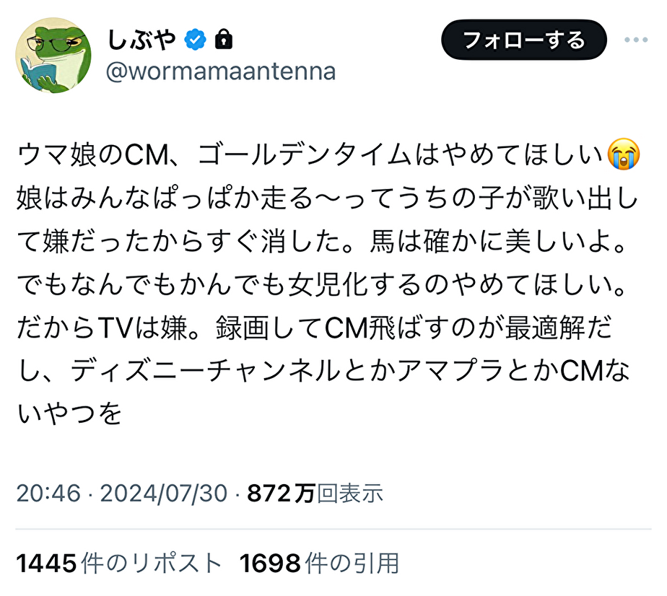Click the blue verified badge
667x596 pixels.
(195, 39)
